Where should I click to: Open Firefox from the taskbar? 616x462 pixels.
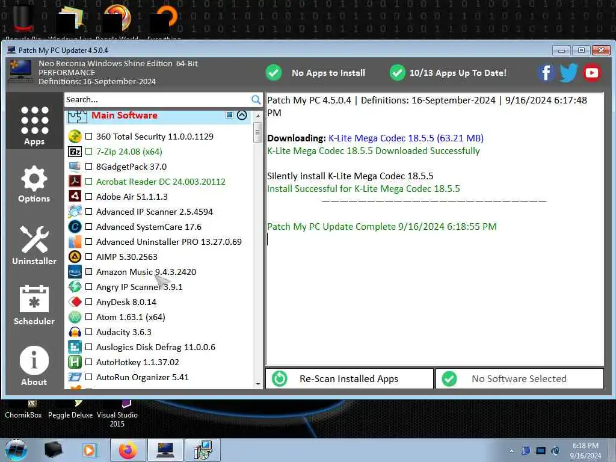128,450
